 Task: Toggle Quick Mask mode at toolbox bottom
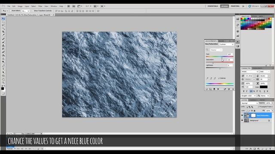(x=3, y=93)
